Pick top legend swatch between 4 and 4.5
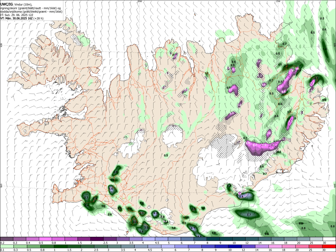Image resolution: width=336 pixels, height=252 pixels. tap(148, 239)
